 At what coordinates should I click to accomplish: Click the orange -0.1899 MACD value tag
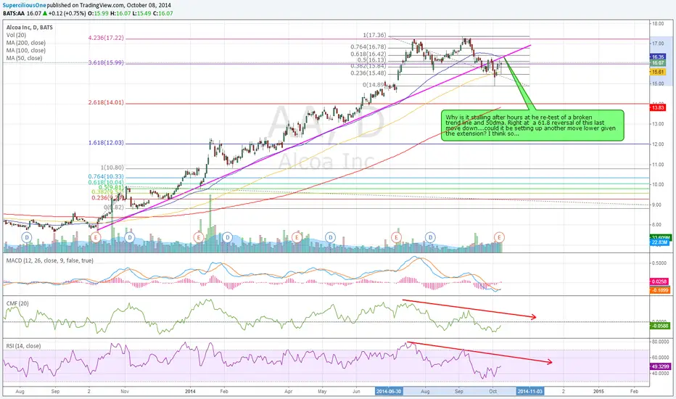tap(659, 290)
